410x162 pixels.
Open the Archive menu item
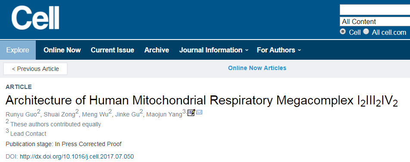[x=156, y=50]
